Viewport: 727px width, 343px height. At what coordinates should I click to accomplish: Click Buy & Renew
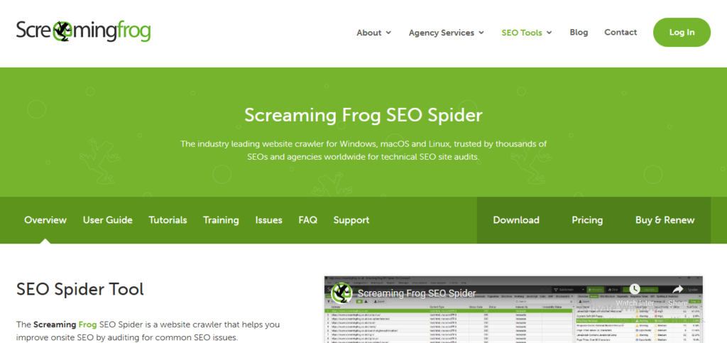click(x=665, y=220)
